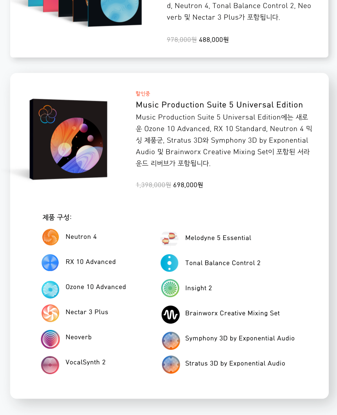Click the Music Production Suite 5 box image
Viewport: 337px width, 415px height.
[68, 139]
